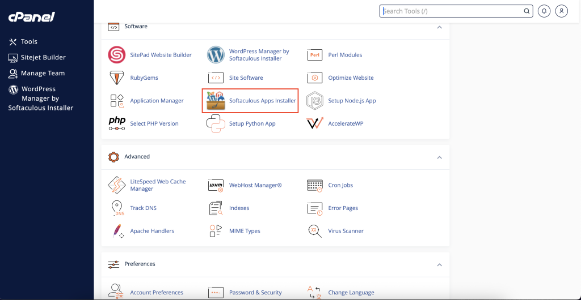Screen dimensions: 581x300
Task: Click the Setup Python App icon
Action: 216,124
